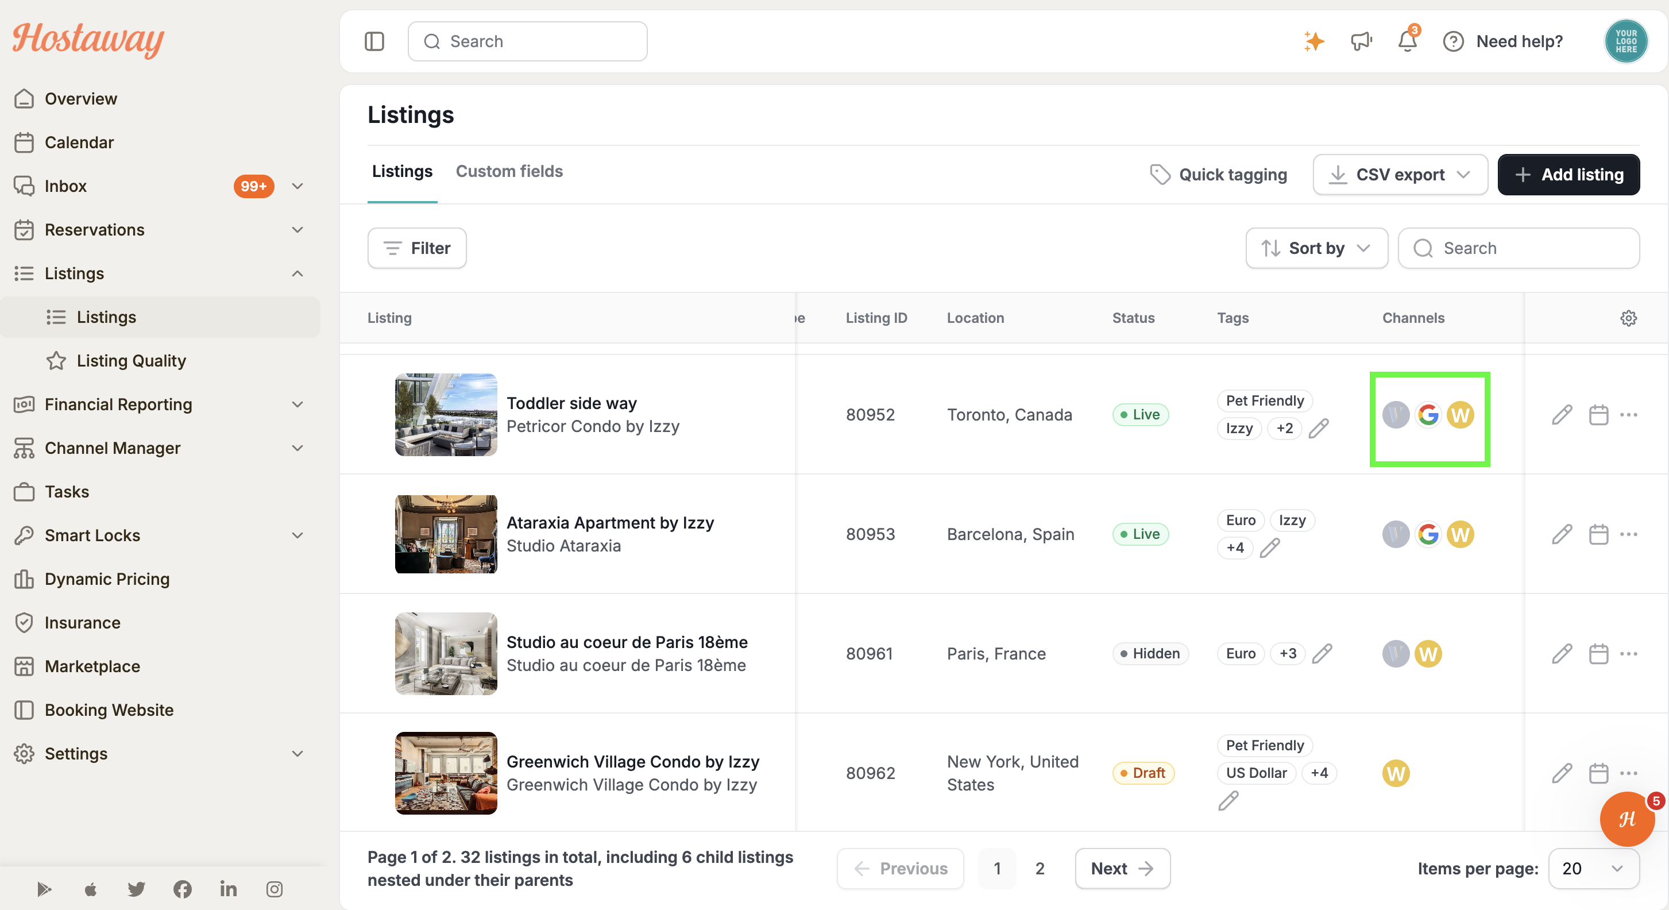Open calendar for Studio au coeur listing
The width and height of the screenshot is (1669, 910).
coord(1598,654)
